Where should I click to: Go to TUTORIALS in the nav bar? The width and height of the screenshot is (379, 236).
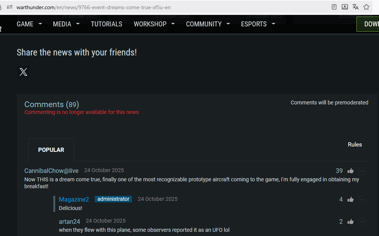[107, 24]
